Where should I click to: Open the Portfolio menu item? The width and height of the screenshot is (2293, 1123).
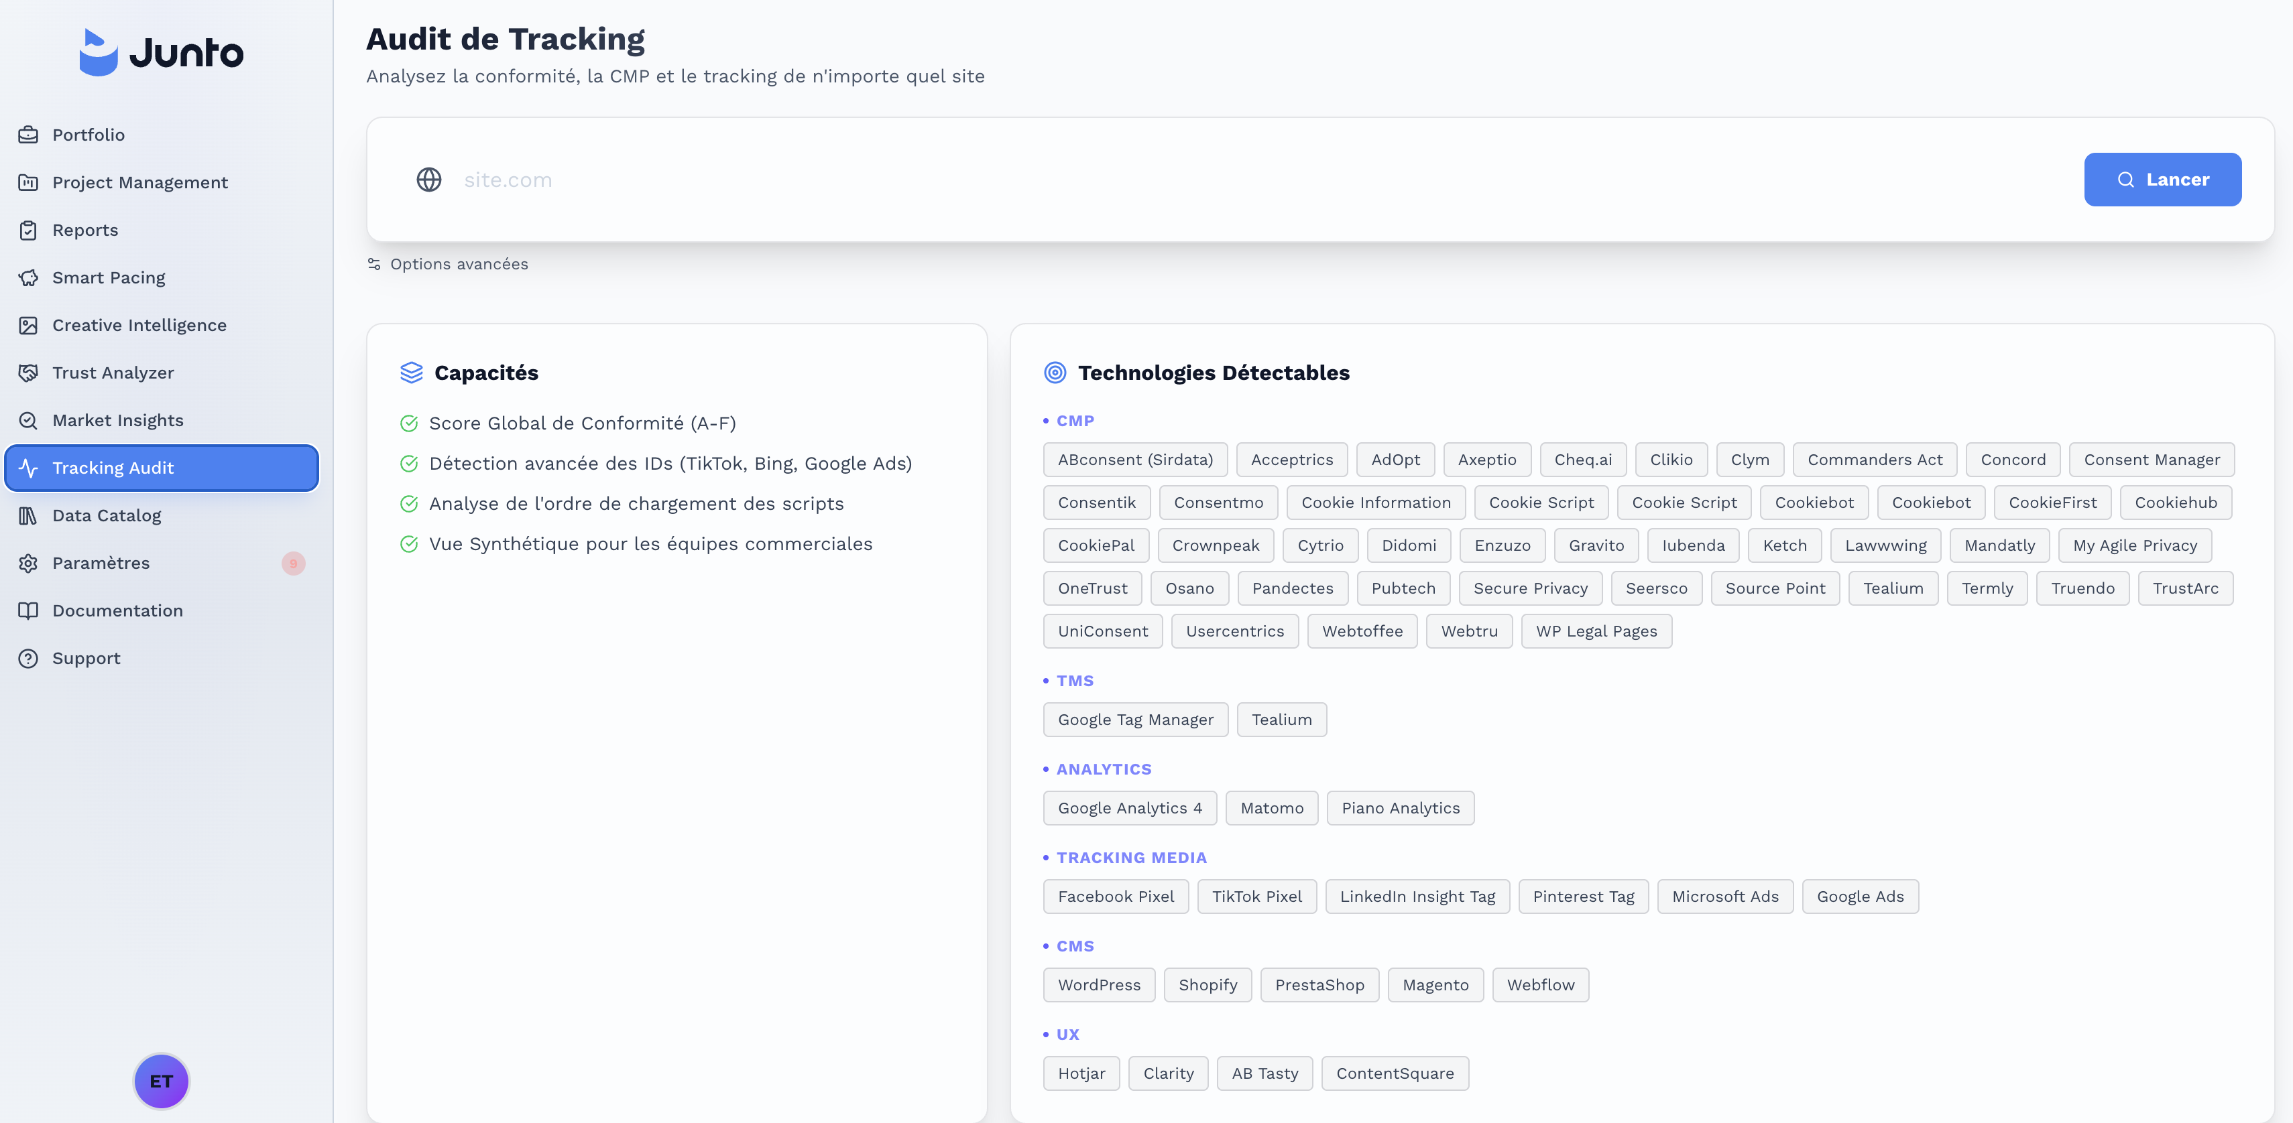point(161,135)
